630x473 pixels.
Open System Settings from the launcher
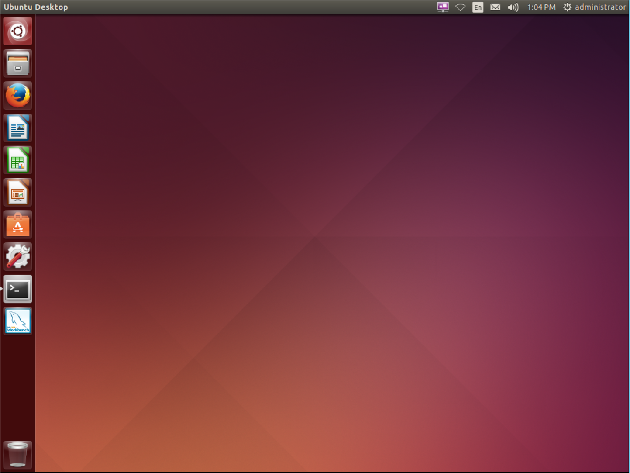tap(17, 256)
